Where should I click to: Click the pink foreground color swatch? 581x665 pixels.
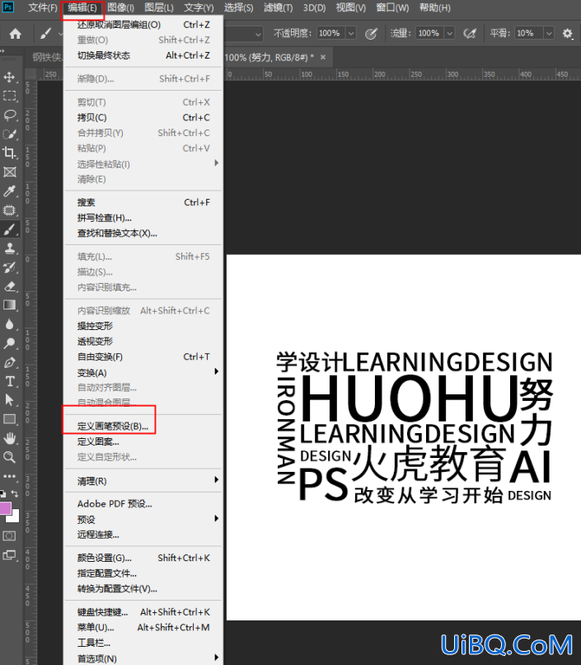tap(5, 507)
